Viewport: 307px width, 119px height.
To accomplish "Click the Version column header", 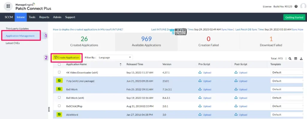I will [167, 64].
